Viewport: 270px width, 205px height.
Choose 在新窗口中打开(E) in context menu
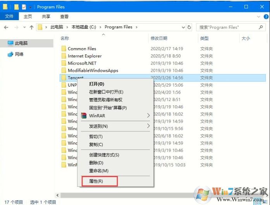[x=115, y=92]
